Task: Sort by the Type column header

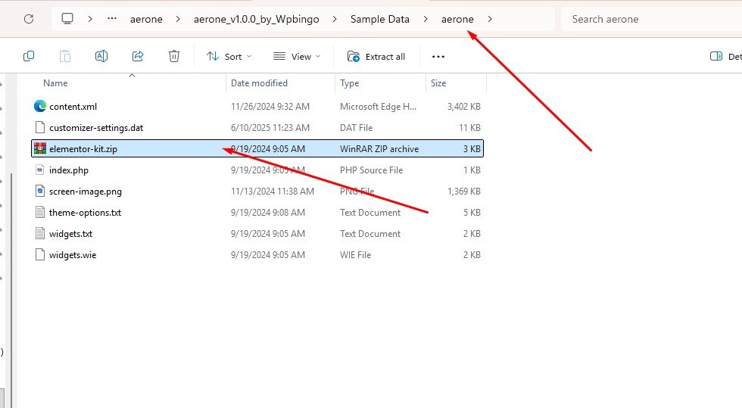Action: (x=349, y=83)
